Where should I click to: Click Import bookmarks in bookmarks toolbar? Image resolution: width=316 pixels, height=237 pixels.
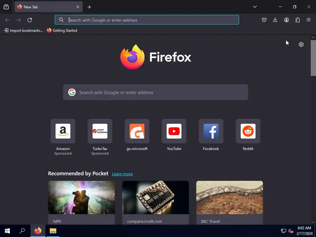tap(23, 31)
